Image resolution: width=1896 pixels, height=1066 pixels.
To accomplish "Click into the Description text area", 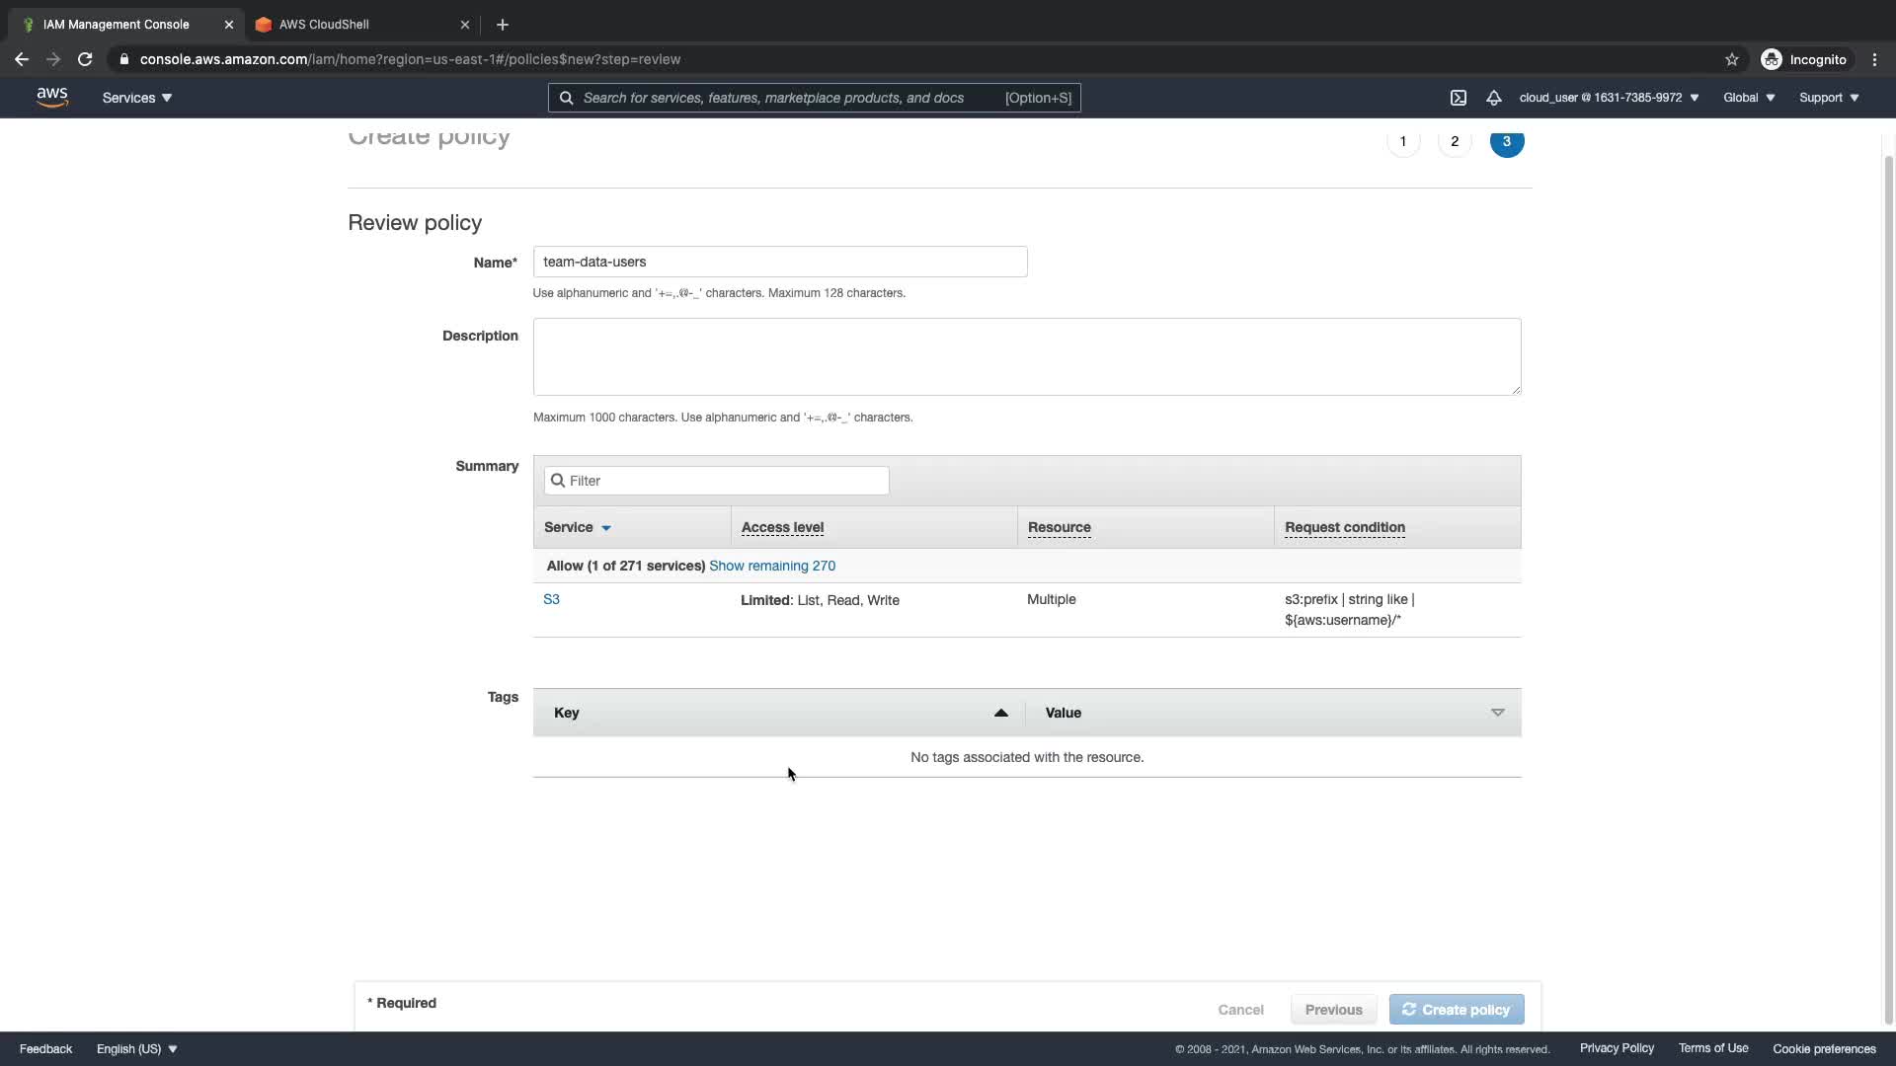I will point(1027,356).
